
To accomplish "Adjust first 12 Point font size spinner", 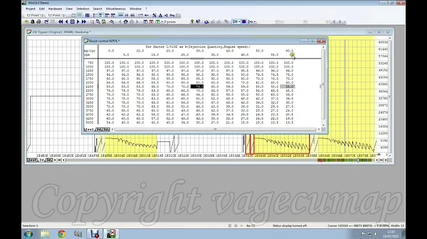I will 42,15.
